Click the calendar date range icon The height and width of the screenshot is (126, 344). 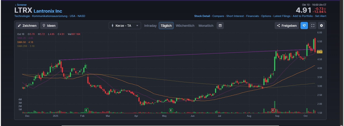coord(220,26)
